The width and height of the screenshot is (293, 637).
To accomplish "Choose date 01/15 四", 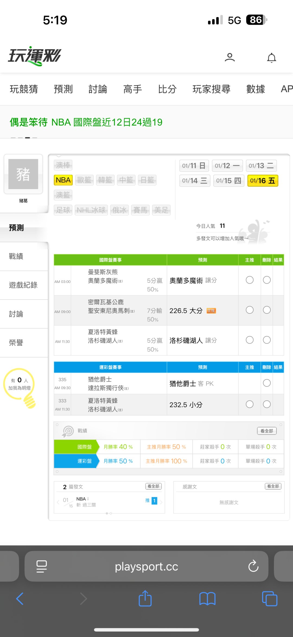I will [229, 181].
